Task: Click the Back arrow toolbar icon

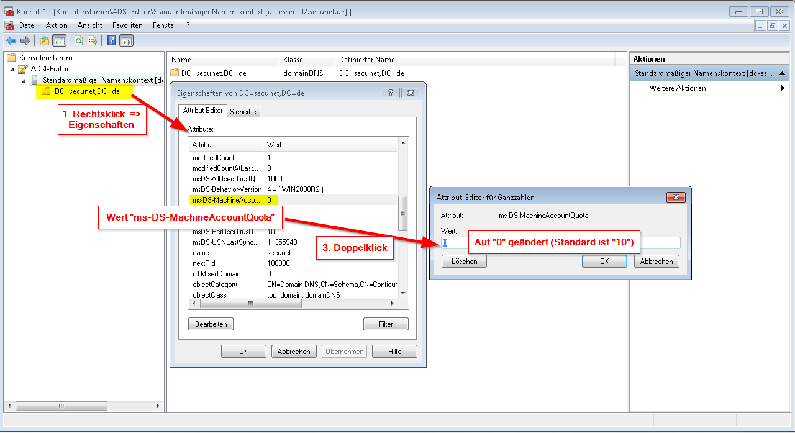Action: 11,41
